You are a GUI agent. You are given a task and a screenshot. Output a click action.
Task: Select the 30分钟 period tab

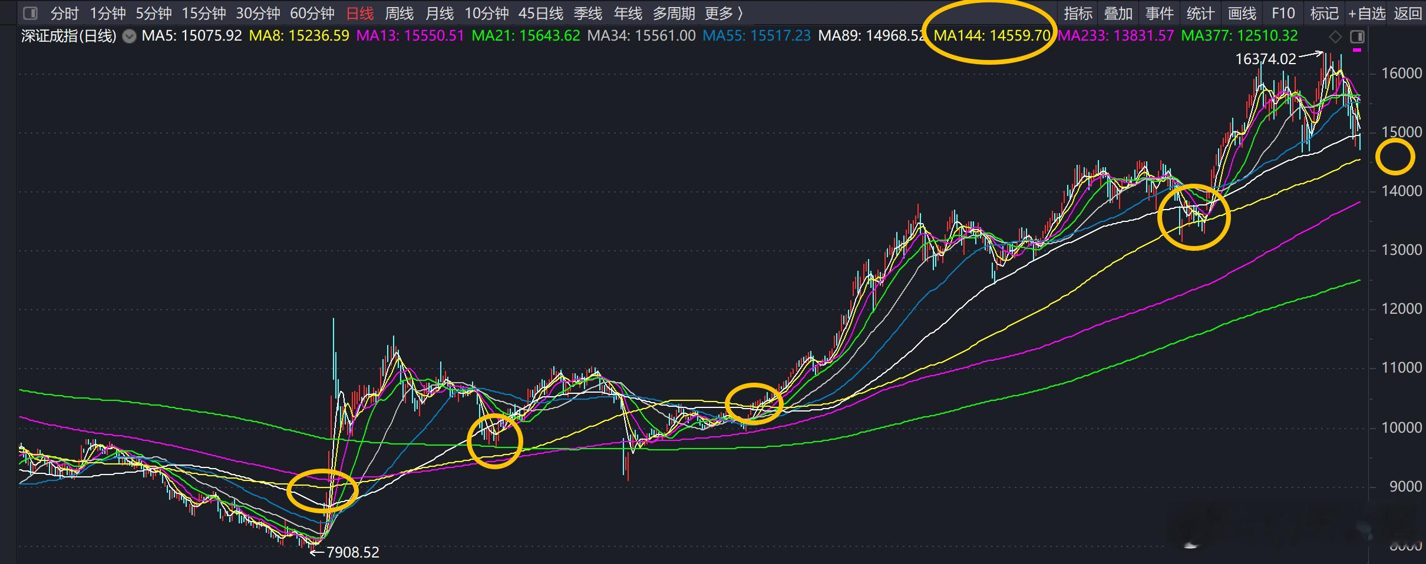258,13
